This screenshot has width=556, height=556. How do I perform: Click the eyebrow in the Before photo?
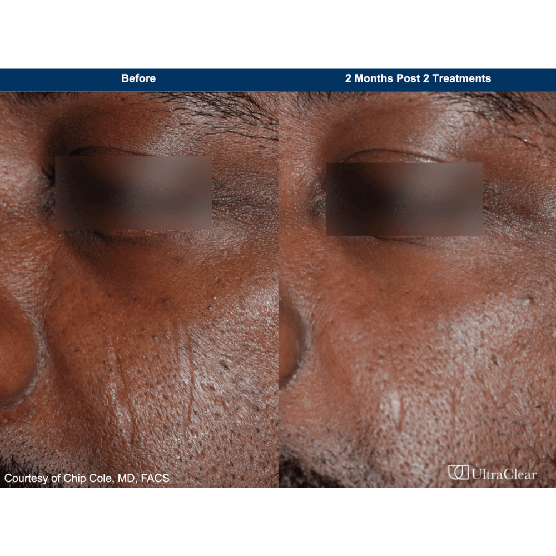pos(217,108)
